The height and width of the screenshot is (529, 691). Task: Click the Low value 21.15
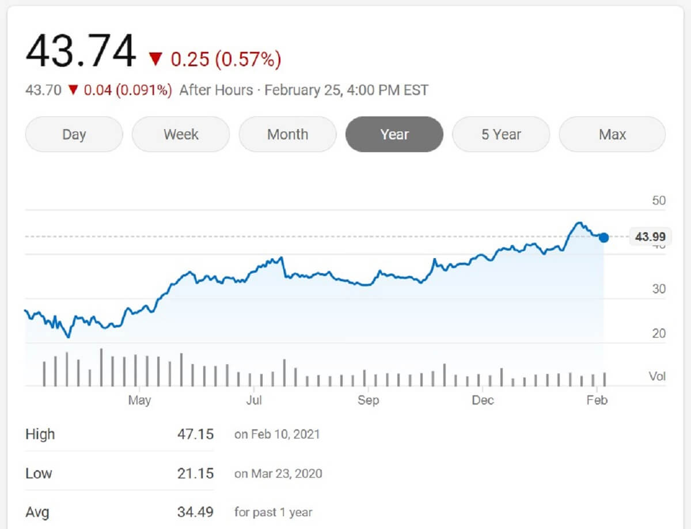coord(195,474)
